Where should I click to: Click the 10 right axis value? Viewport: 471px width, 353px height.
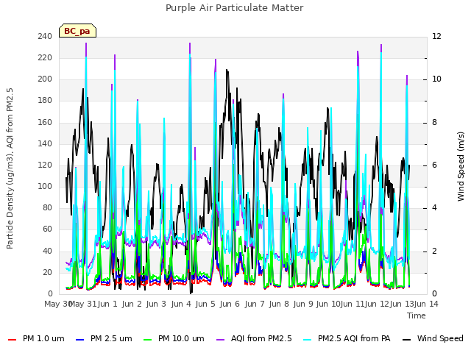(436, 79)
